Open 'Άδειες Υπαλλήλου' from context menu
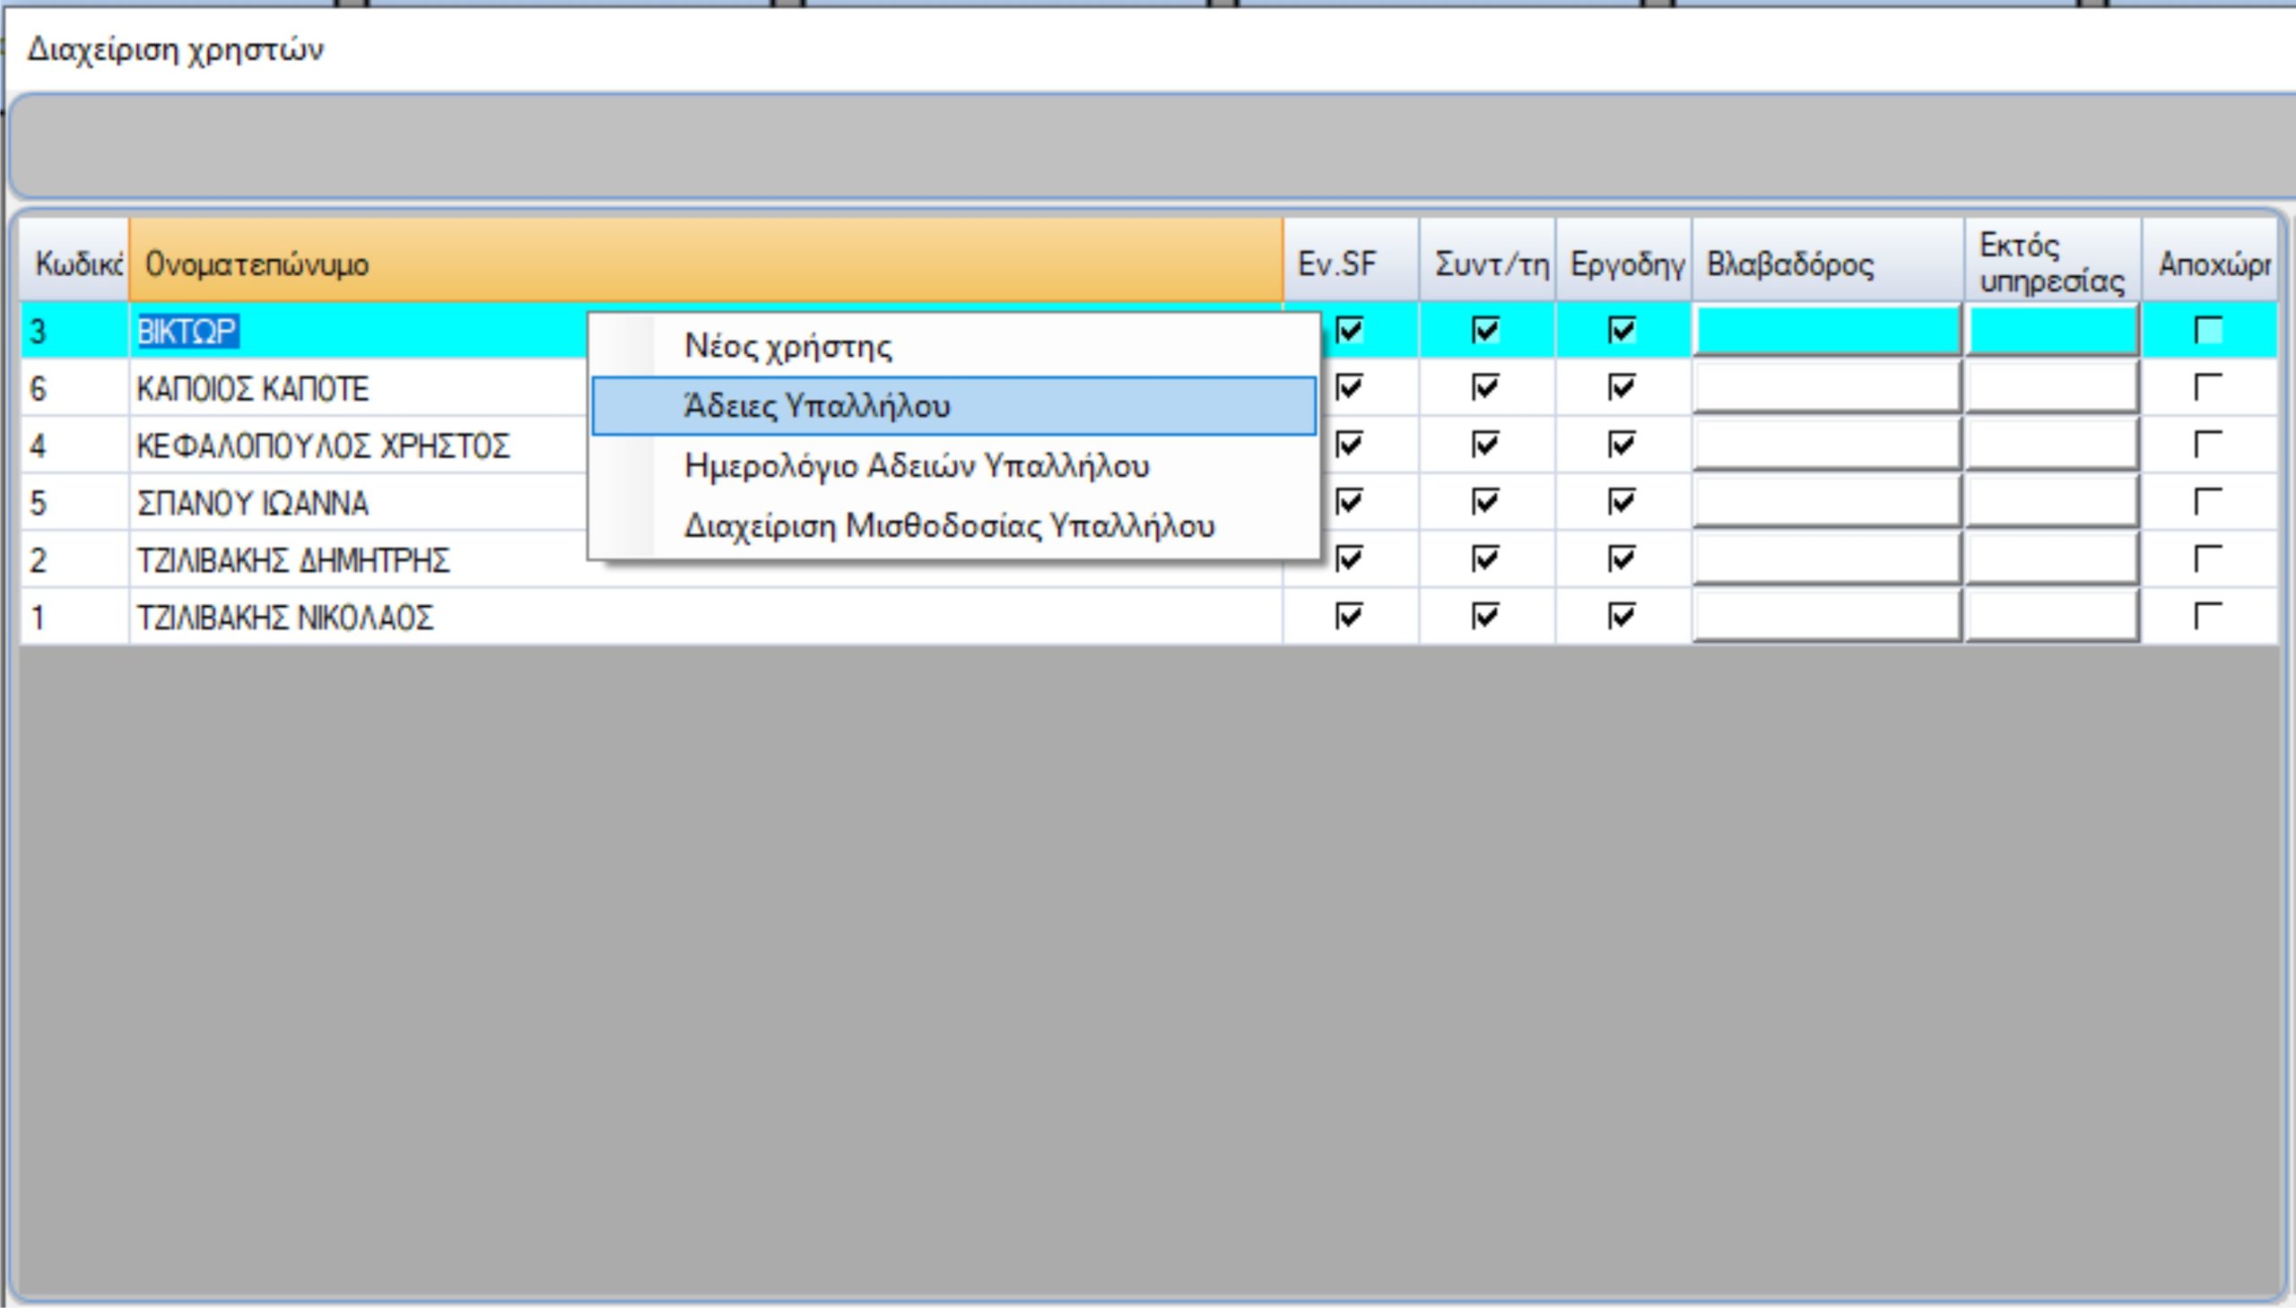 click(816, 406)
